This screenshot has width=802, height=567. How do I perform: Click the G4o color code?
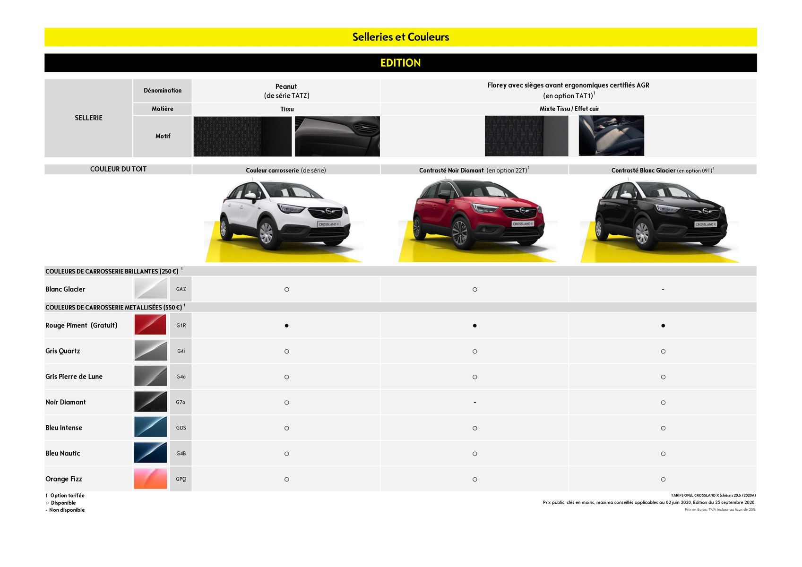(x=181, y=377)
